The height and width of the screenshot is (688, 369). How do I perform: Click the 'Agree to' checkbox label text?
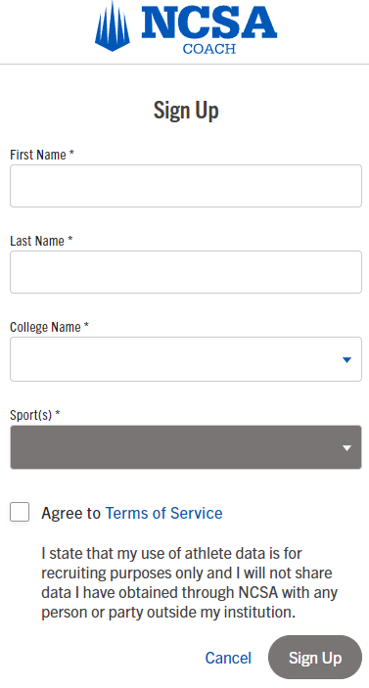coord(70,513)
